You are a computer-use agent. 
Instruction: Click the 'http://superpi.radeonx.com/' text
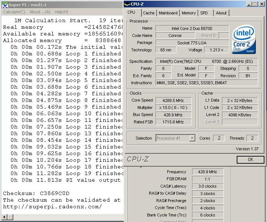[x=52, y=206]
